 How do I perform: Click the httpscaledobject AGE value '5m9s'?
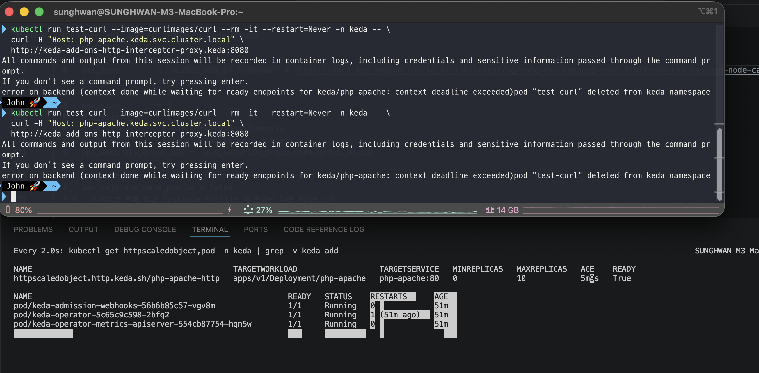(589, 278)
